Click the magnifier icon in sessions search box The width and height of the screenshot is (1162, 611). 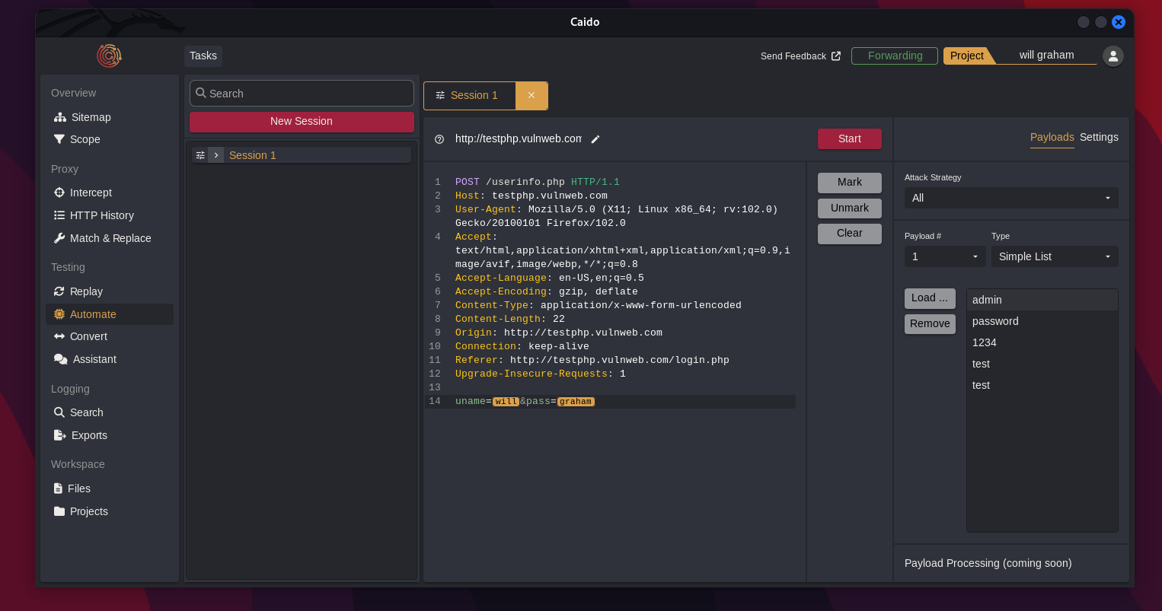(201, 93)
